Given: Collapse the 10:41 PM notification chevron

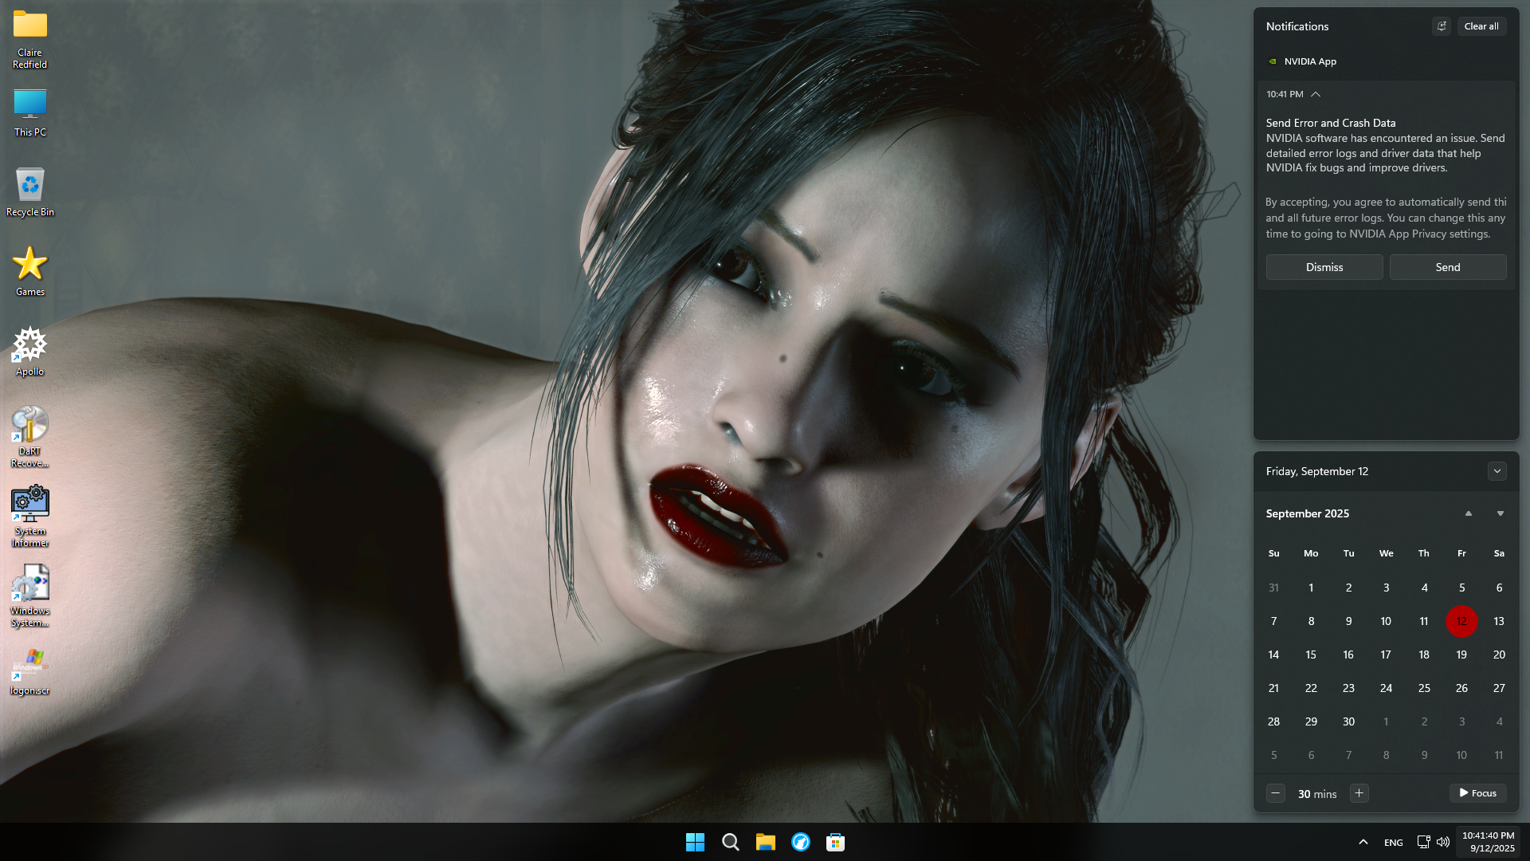Looking at the screenshot, I should (x=1316, y=94).
